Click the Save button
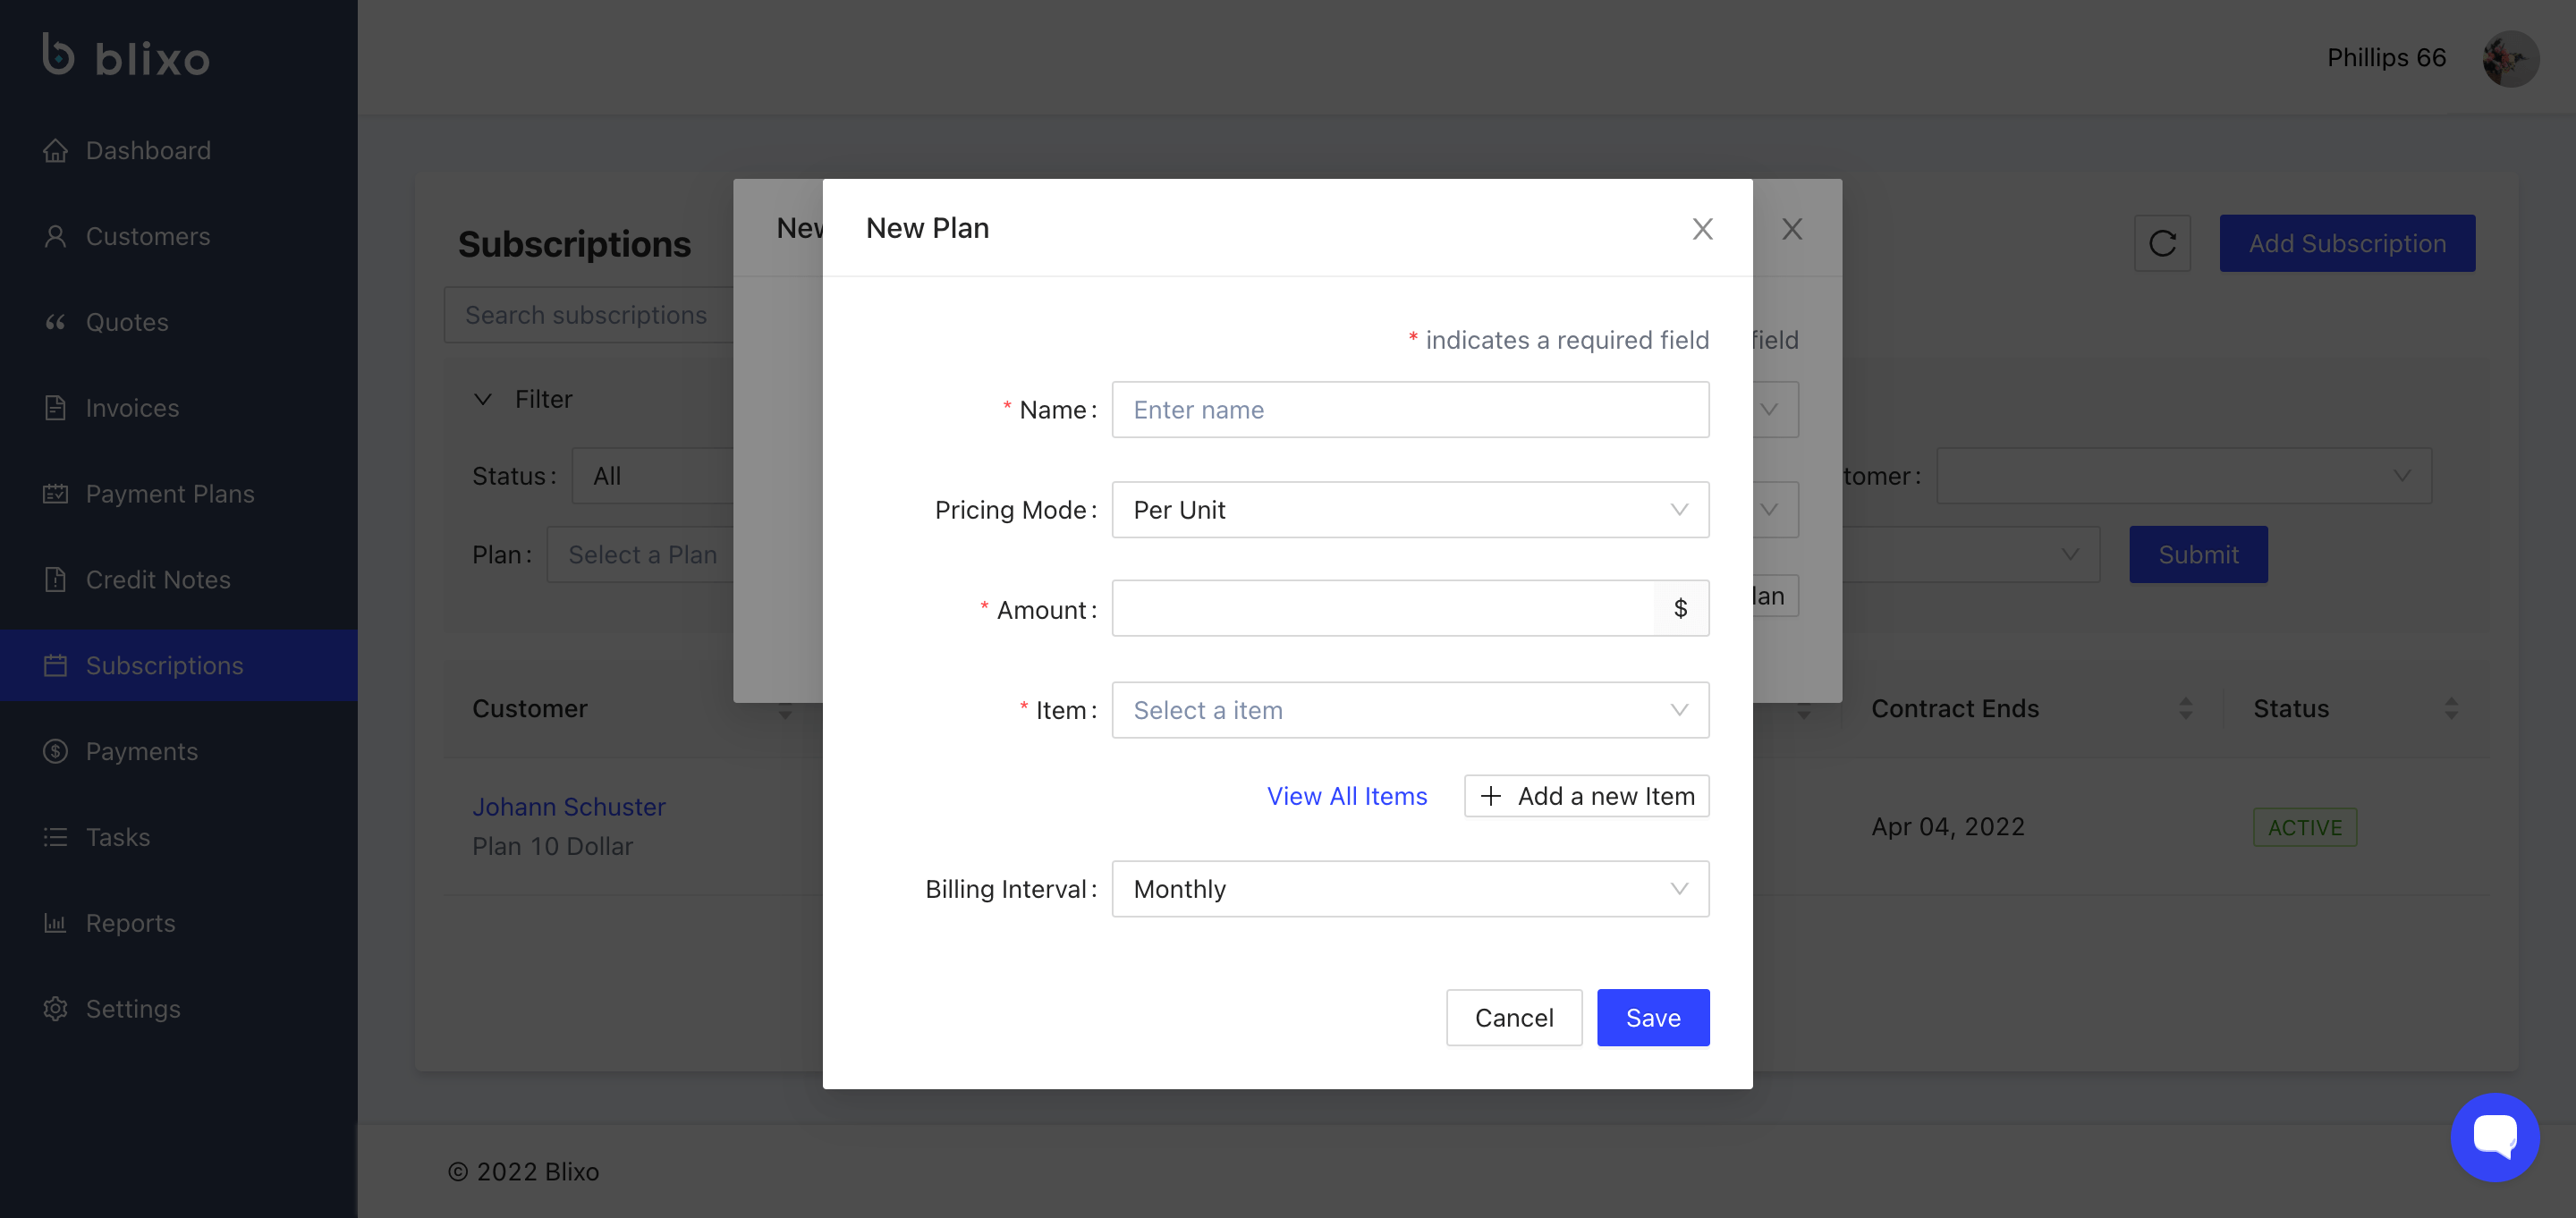This screenshot has height=1218, width=2576. [1652, 1018]
